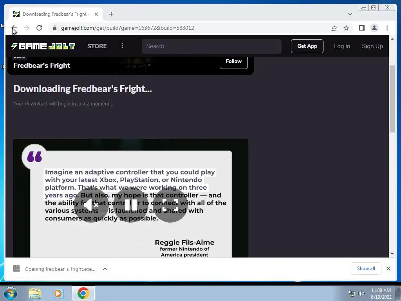The width and height of the screenshot is (401, 301).
Task: Click the scrollbar down arrow
Action: pos(392,254)
